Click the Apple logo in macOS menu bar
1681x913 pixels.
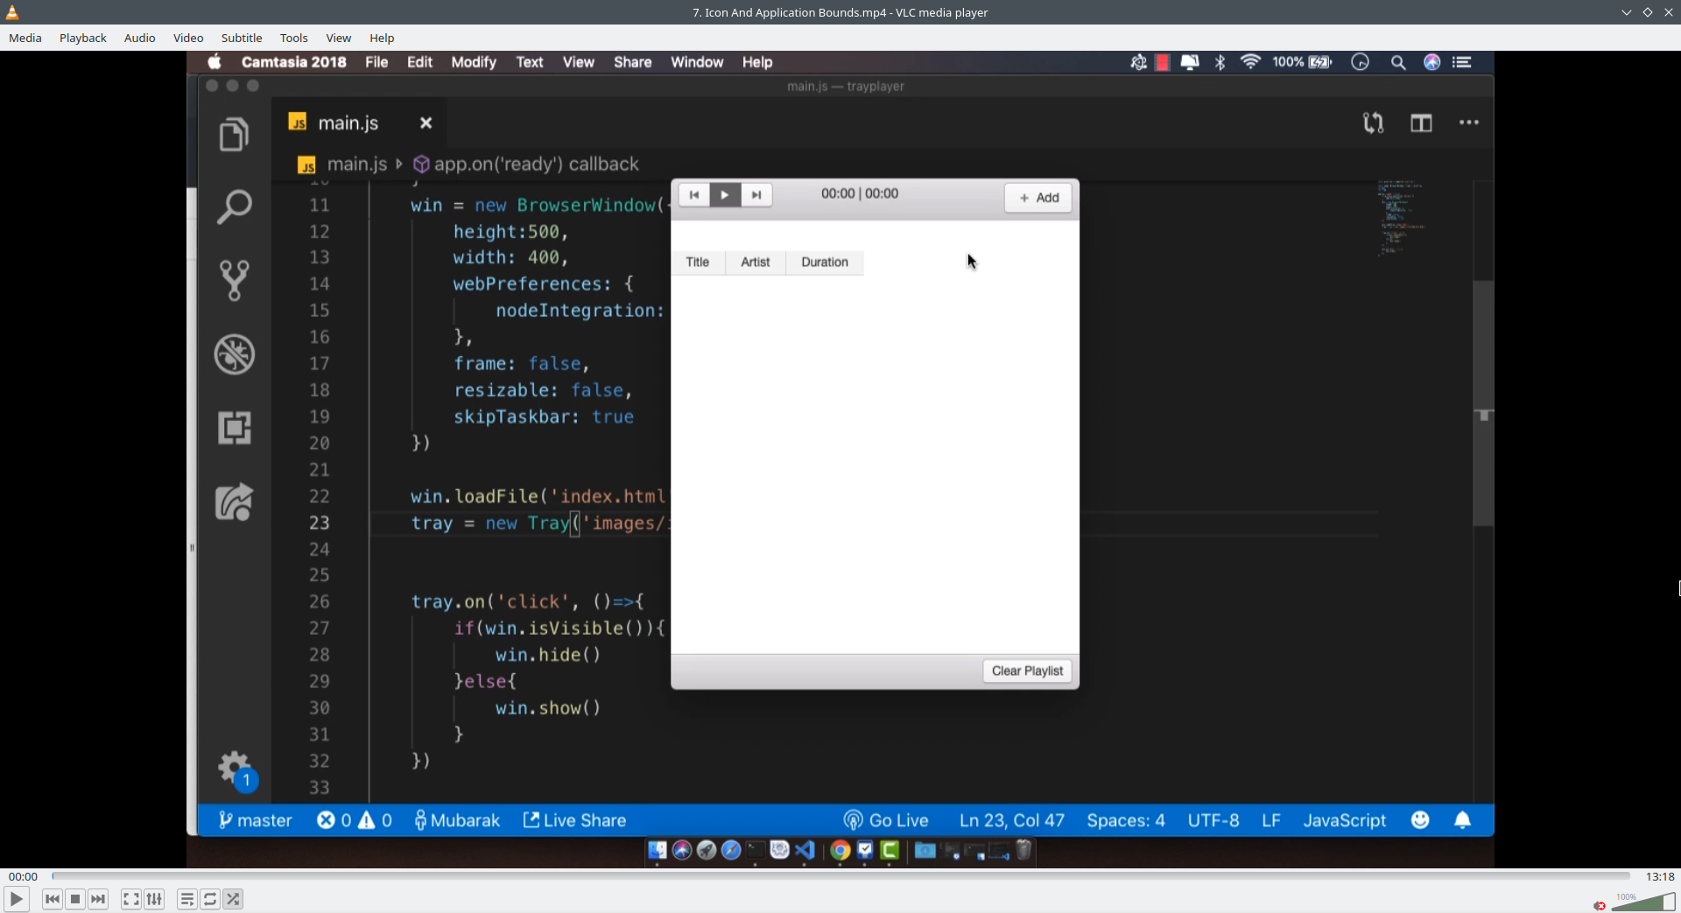click(215, 62)
